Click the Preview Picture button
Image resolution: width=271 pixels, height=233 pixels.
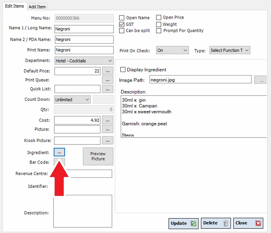(98, 156)
